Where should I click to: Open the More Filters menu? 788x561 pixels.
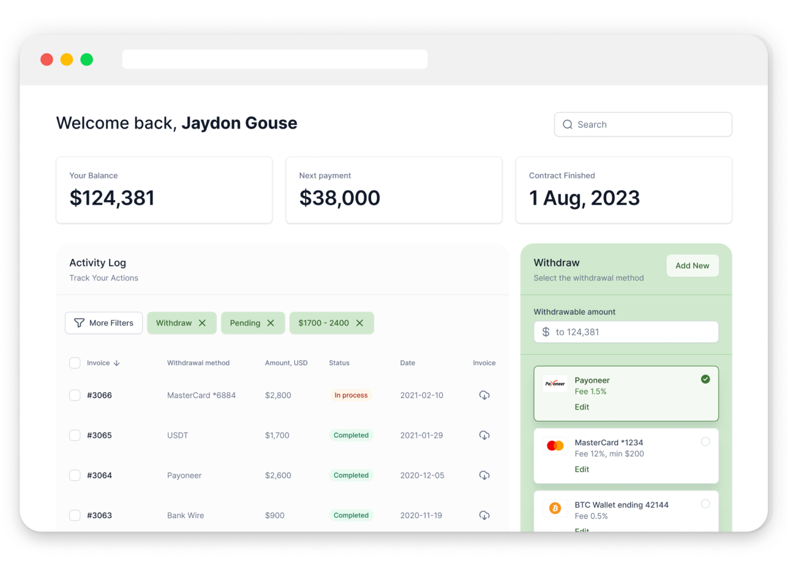click(104, 323)
